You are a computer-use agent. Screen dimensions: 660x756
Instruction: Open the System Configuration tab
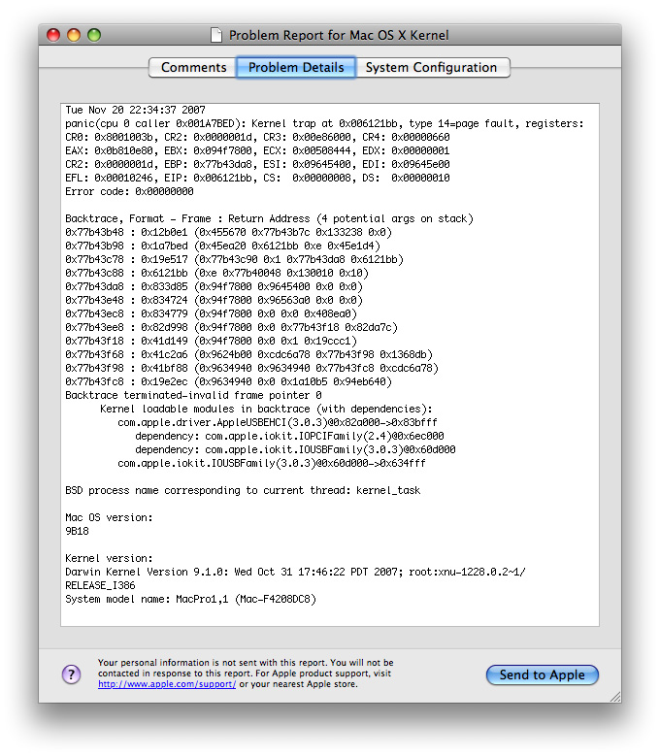pyautogui.click(x=433, y=68)
